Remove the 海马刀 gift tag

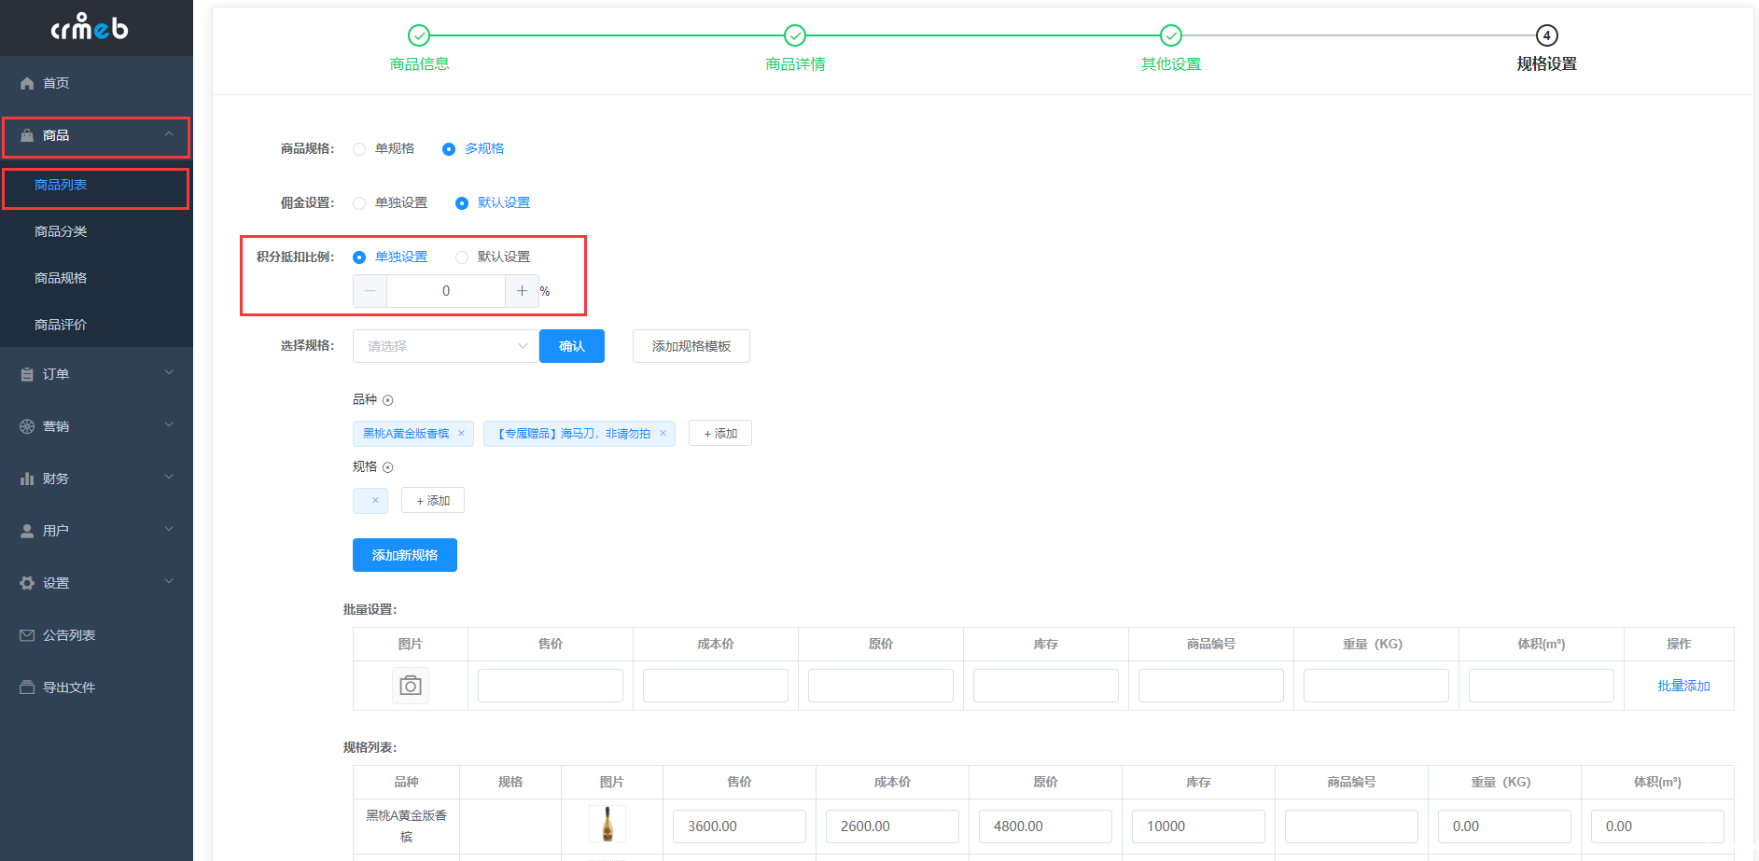(x=663, y=434)
